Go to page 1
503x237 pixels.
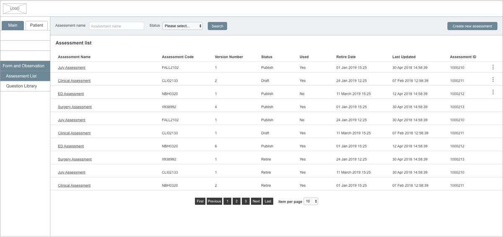[227, 201]
